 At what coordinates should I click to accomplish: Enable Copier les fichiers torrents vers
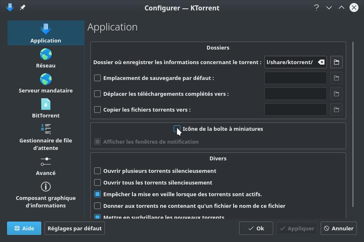point(97,110)
